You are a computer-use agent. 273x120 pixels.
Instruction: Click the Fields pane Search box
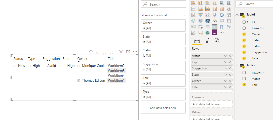point(254,4)
